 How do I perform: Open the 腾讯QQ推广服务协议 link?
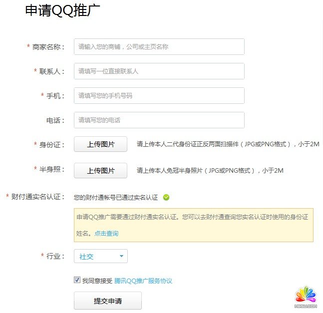point(143,281)
